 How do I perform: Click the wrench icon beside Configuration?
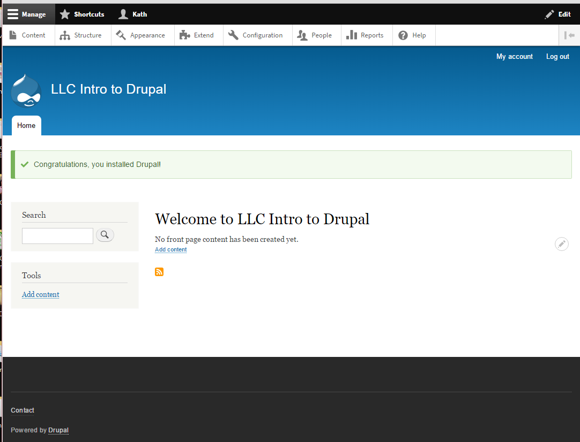point(233,35)
